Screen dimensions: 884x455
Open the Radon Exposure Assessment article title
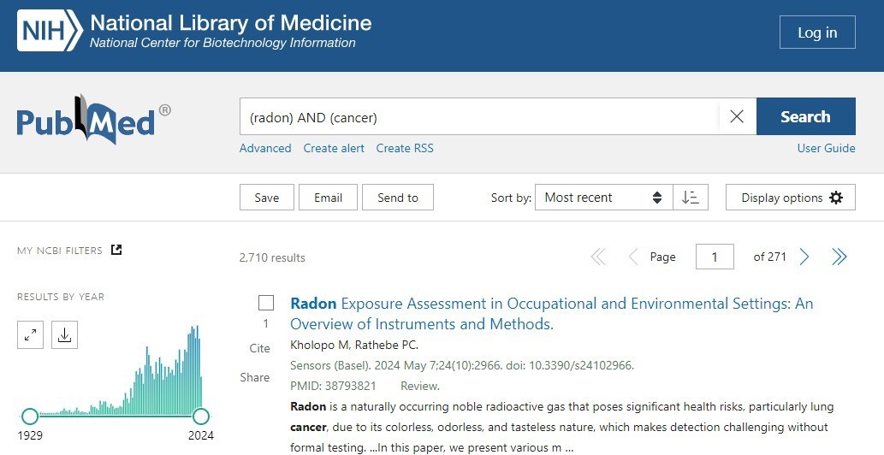(551, 314)
